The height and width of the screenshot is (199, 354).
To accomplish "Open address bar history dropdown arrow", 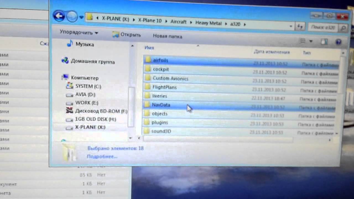I will click(291, 27).
